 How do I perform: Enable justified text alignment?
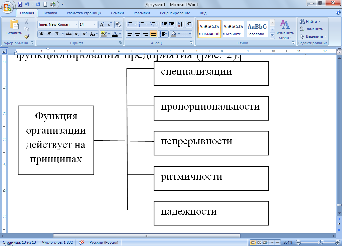[153, 34]
